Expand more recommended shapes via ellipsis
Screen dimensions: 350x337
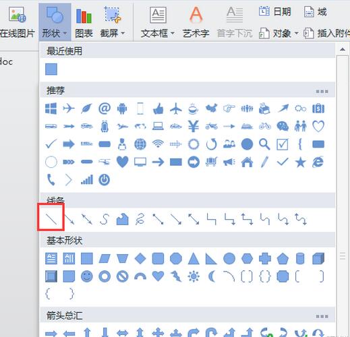point(322,91)
